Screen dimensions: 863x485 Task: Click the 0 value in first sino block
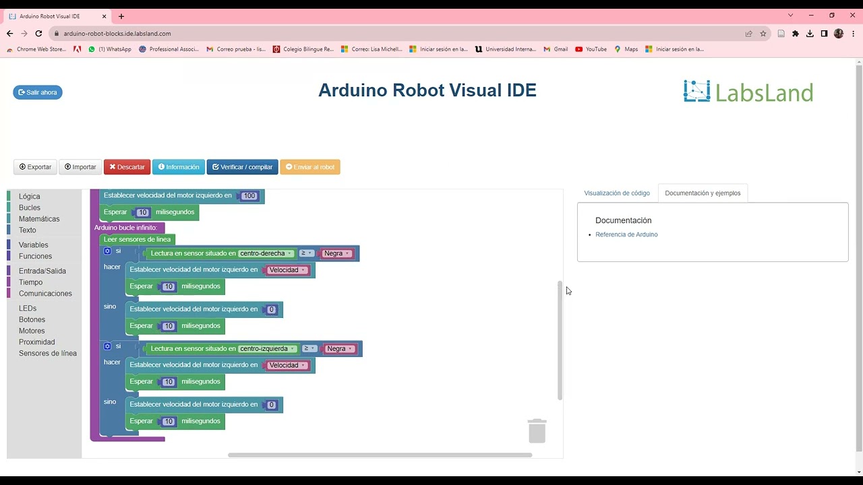click(271, 310)
